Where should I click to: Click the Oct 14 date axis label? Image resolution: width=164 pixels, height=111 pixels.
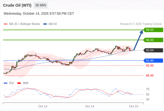(90, 106)
